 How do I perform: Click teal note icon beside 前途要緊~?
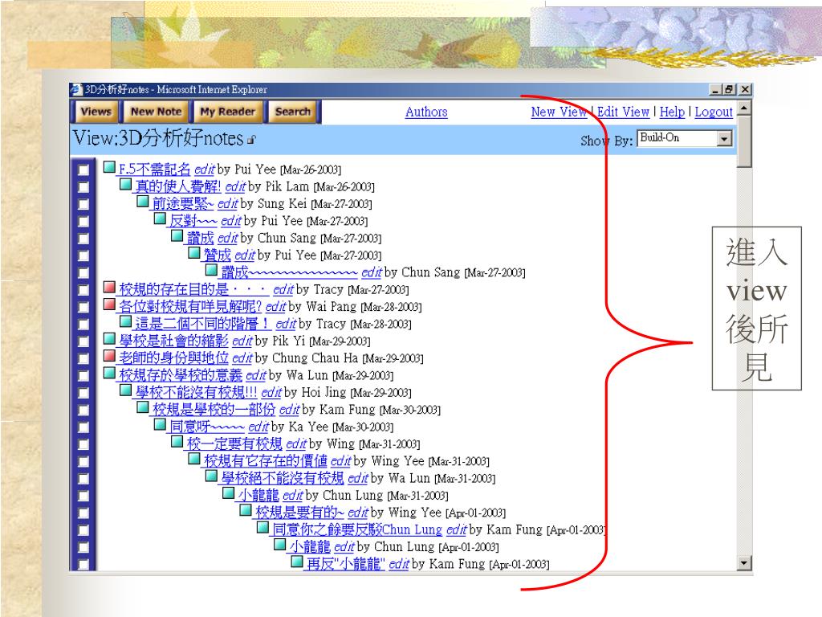pos(143,202)
